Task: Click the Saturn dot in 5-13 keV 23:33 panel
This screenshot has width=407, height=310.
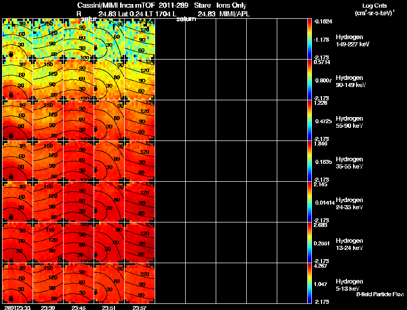Action: (11, 299)
